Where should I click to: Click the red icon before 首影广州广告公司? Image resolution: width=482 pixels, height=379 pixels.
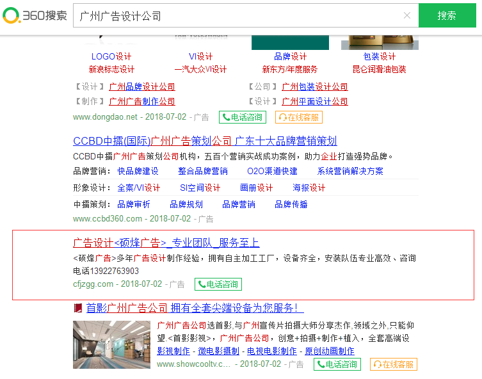[77, 308]
